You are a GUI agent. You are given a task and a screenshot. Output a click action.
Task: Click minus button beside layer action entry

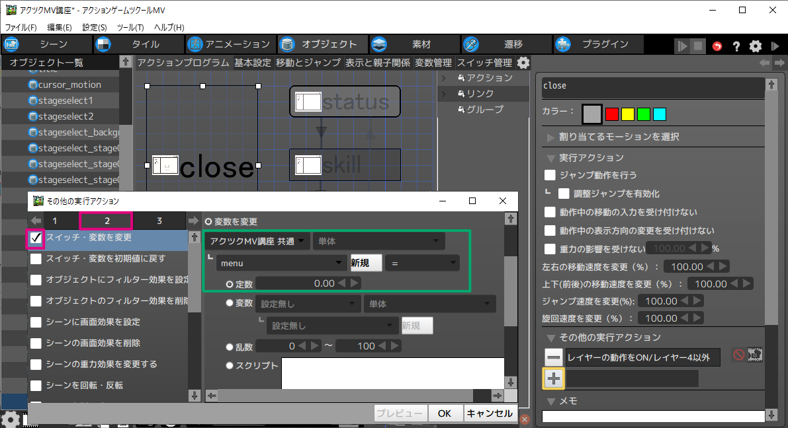(x=553, y=357)
